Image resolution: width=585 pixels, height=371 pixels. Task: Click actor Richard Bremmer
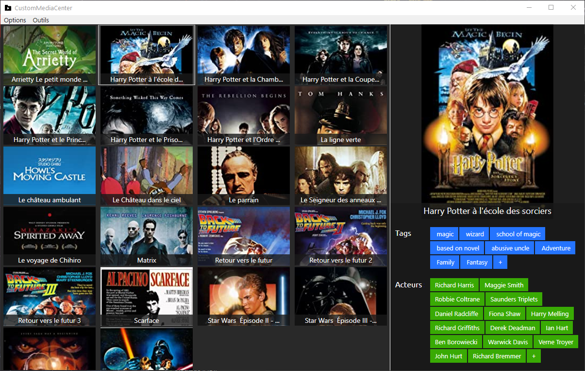coord(497,356)
